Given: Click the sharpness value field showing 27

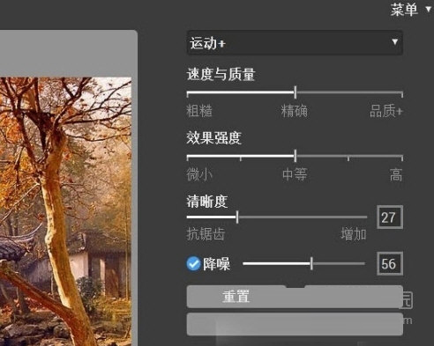Looking at the screenshot, I should pos(390,217).
